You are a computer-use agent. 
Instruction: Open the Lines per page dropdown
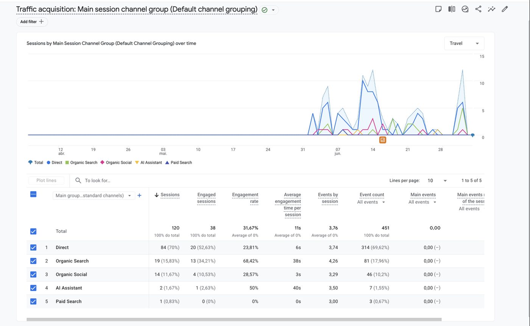tap(437, 180)
